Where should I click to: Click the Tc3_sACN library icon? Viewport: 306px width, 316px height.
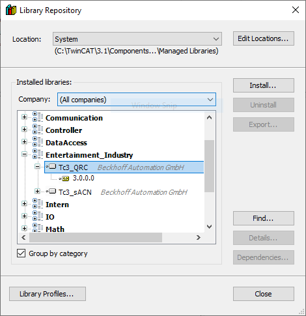tap(51, 192)
